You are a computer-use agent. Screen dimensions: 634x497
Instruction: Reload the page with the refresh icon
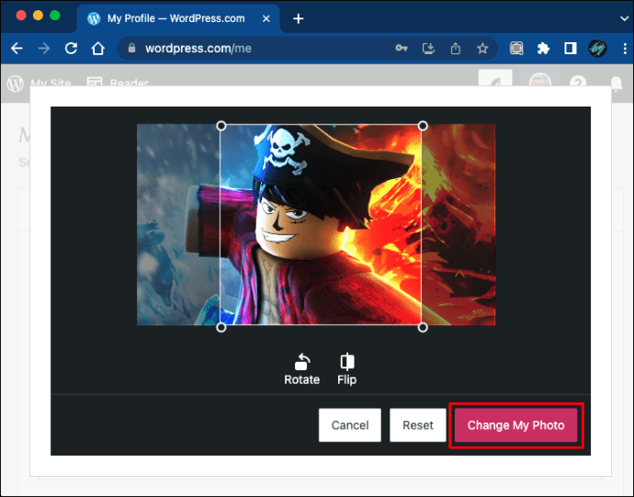click(71, 49)
